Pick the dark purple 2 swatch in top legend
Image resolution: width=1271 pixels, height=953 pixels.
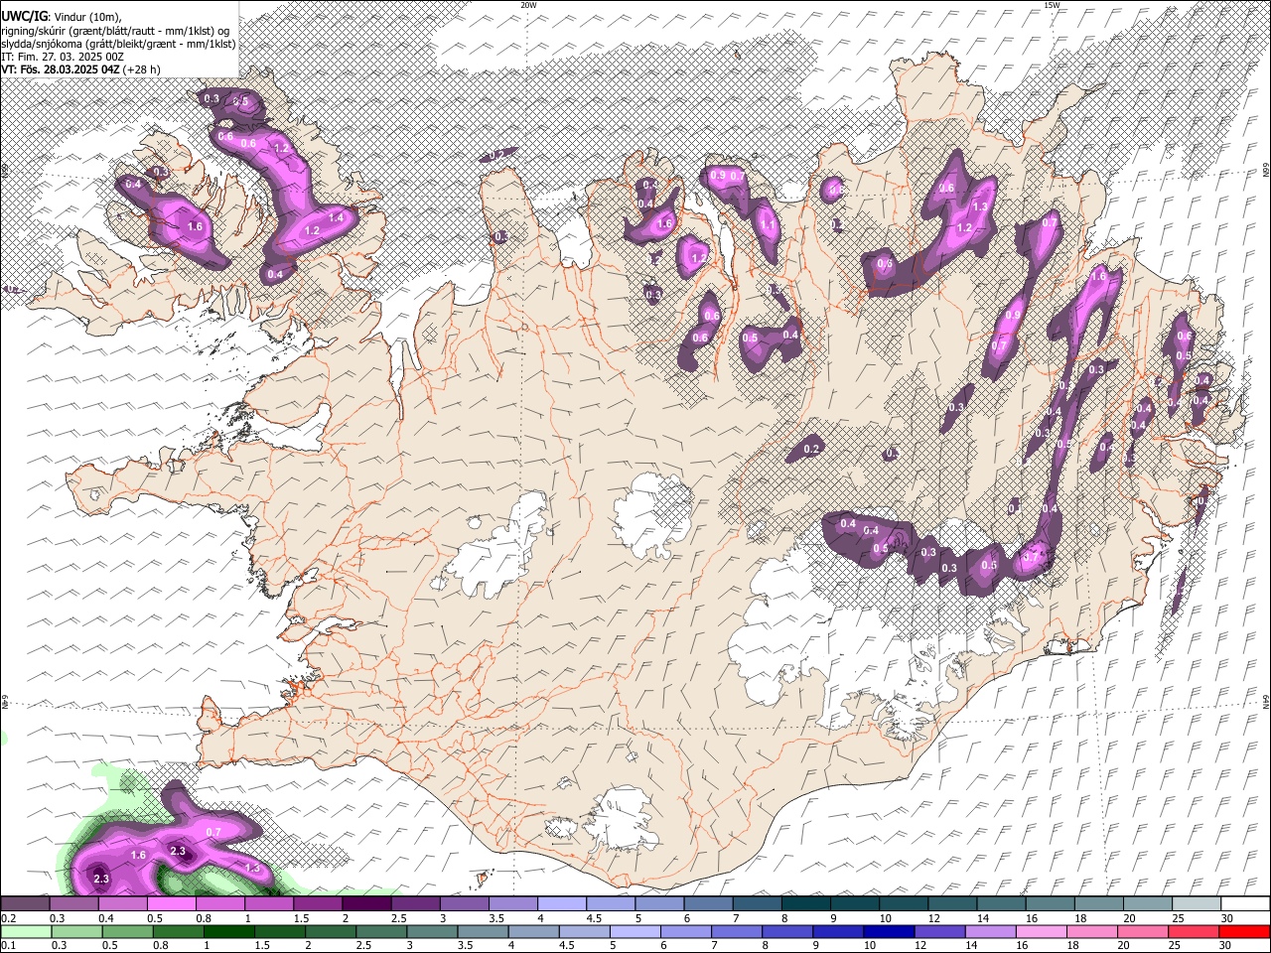[x=366, y=903]
